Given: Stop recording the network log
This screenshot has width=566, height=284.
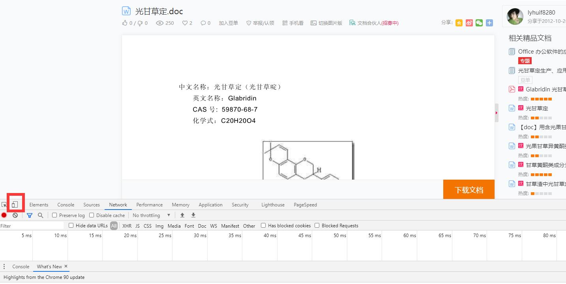Looking at the screenshot, I should (x=4, y=215).
